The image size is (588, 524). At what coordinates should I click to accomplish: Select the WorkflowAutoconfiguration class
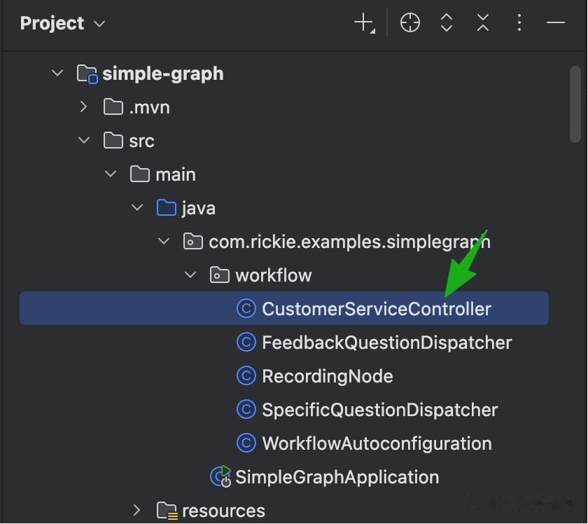(x=377, y=443)
